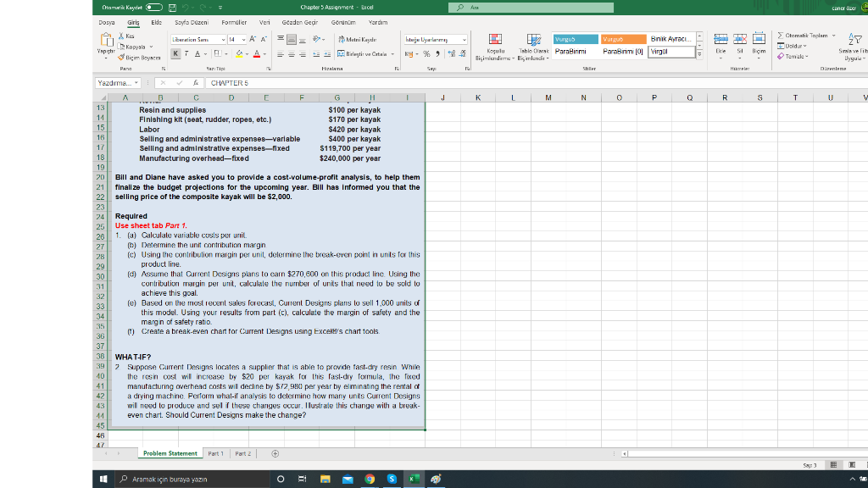Click Metni Kaydır wrap text button
This screenshot has height=488, width=868.
(x=358, y=39)
